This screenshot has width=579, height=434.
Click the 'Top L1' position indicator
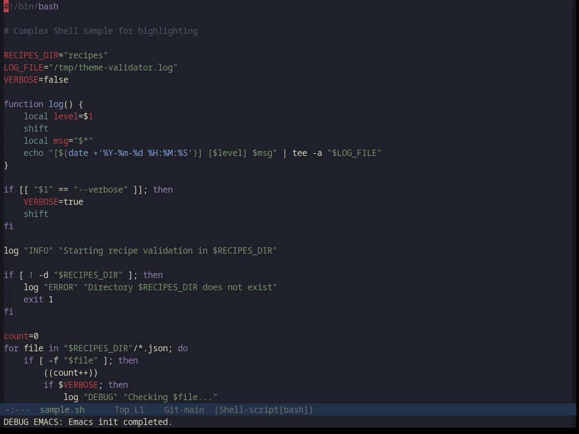click(129, 410)
